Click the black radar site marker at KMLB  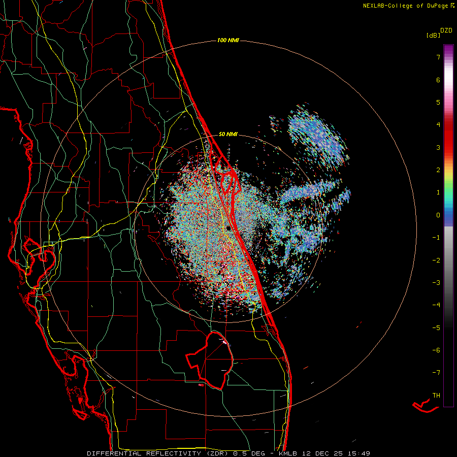tap(229, 228)
